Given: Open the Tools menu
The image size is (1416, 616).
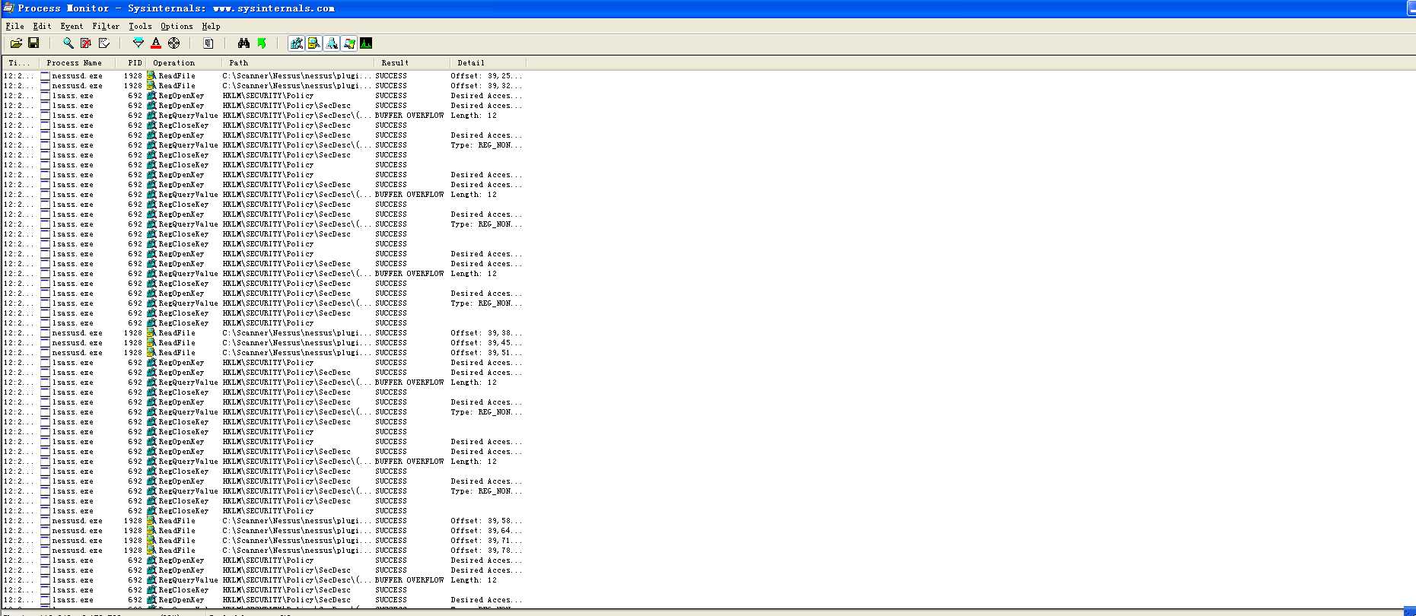Looking at the screenshot, I should [x=140, y=26].
